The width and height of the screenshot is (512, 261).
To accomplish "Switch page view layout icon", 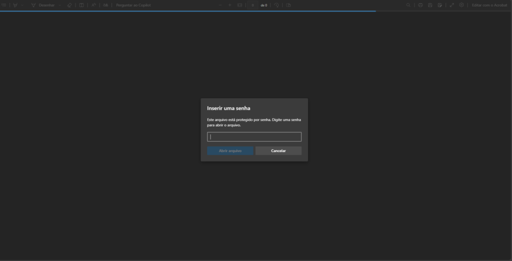I will (288, 5).
